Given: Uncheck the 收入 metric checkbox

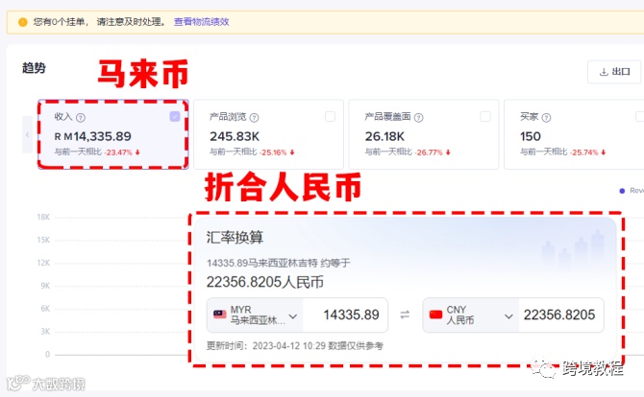Looking at the screenshot, I should point(175,117).
